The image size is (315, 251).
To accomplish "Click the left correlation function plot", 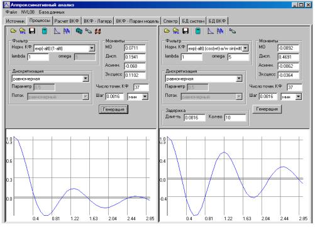I will (81, 176).
